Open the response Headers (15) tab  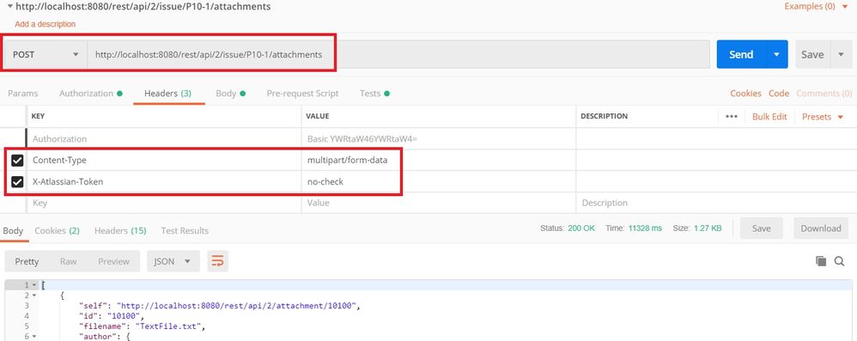pyautogui.click(x=120, y=230)
